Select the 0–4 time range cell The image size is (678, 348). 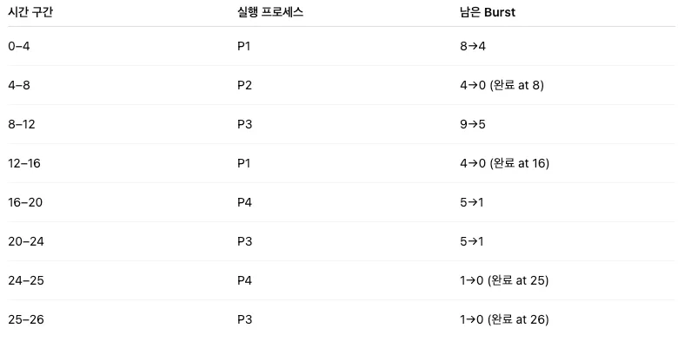pyautogui.click(x=19, y=46)
